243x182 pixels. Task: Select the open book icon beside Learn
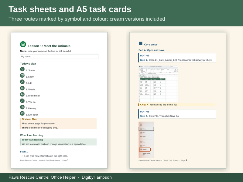click(x=22, y=75)
